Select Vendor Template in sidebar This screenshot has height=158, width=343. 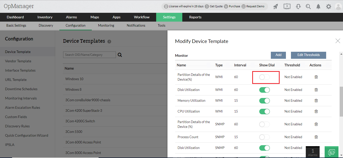pyautogui.click(x=18, y=61)
